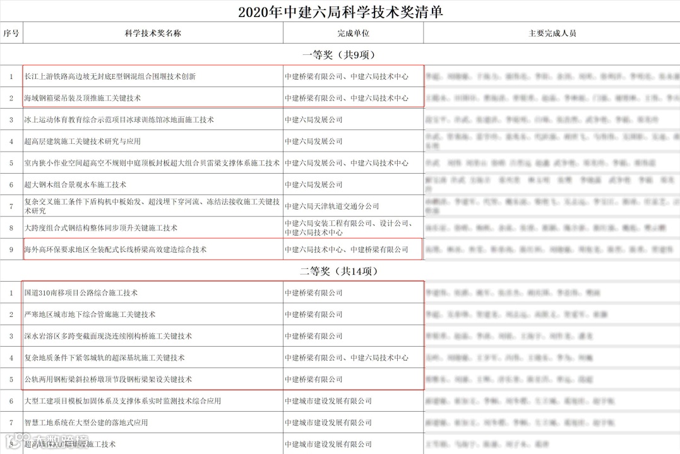Click 中建六局发展公司 in 超高层建筑 row
The height and width of the screenshot is (454, 680).
click(314, 141)
